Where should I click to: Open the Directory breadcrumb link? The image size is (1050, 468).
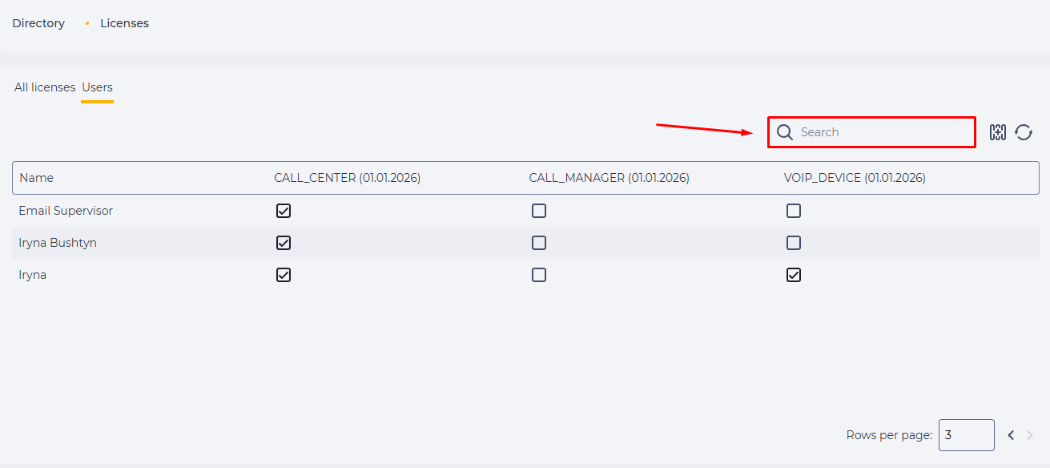38,23
